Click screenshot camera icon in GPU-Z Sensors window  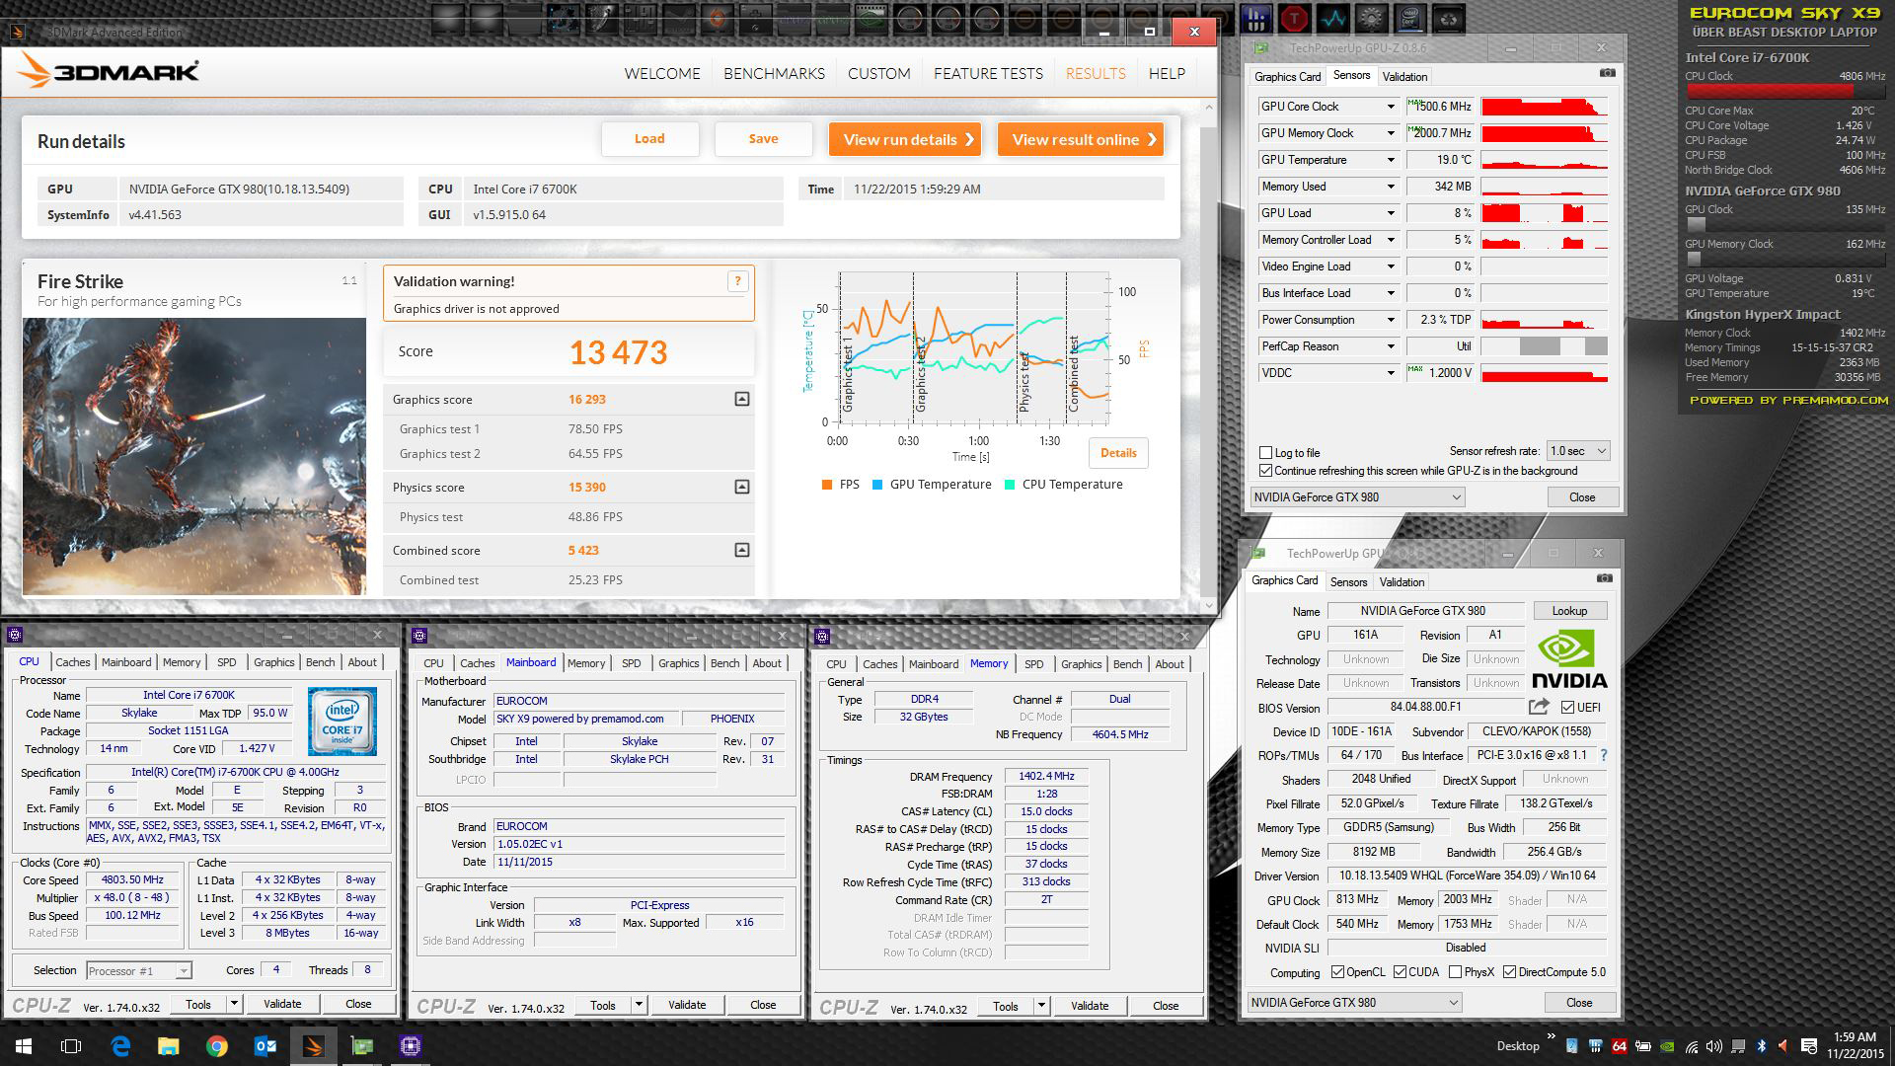click(x=1607, y=74)
